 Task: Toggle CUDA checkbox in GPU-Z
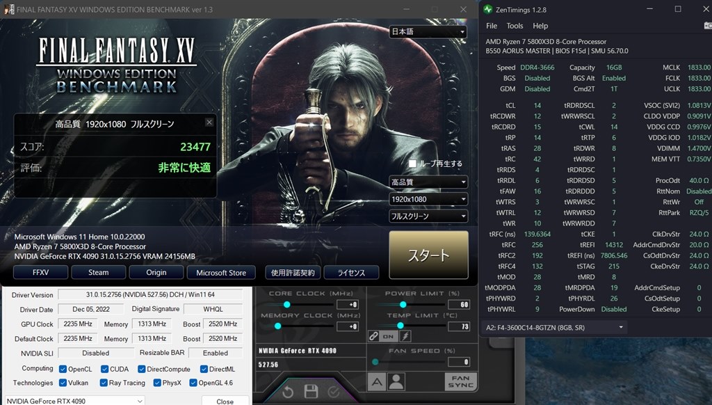coord(104,369)
